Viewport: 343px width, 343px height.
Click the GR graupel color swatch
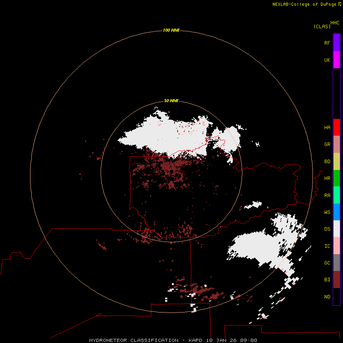tap(337, 144)
